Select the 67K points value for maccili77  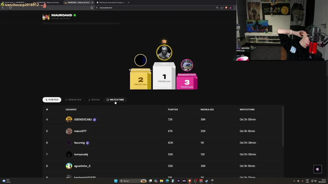170,131
